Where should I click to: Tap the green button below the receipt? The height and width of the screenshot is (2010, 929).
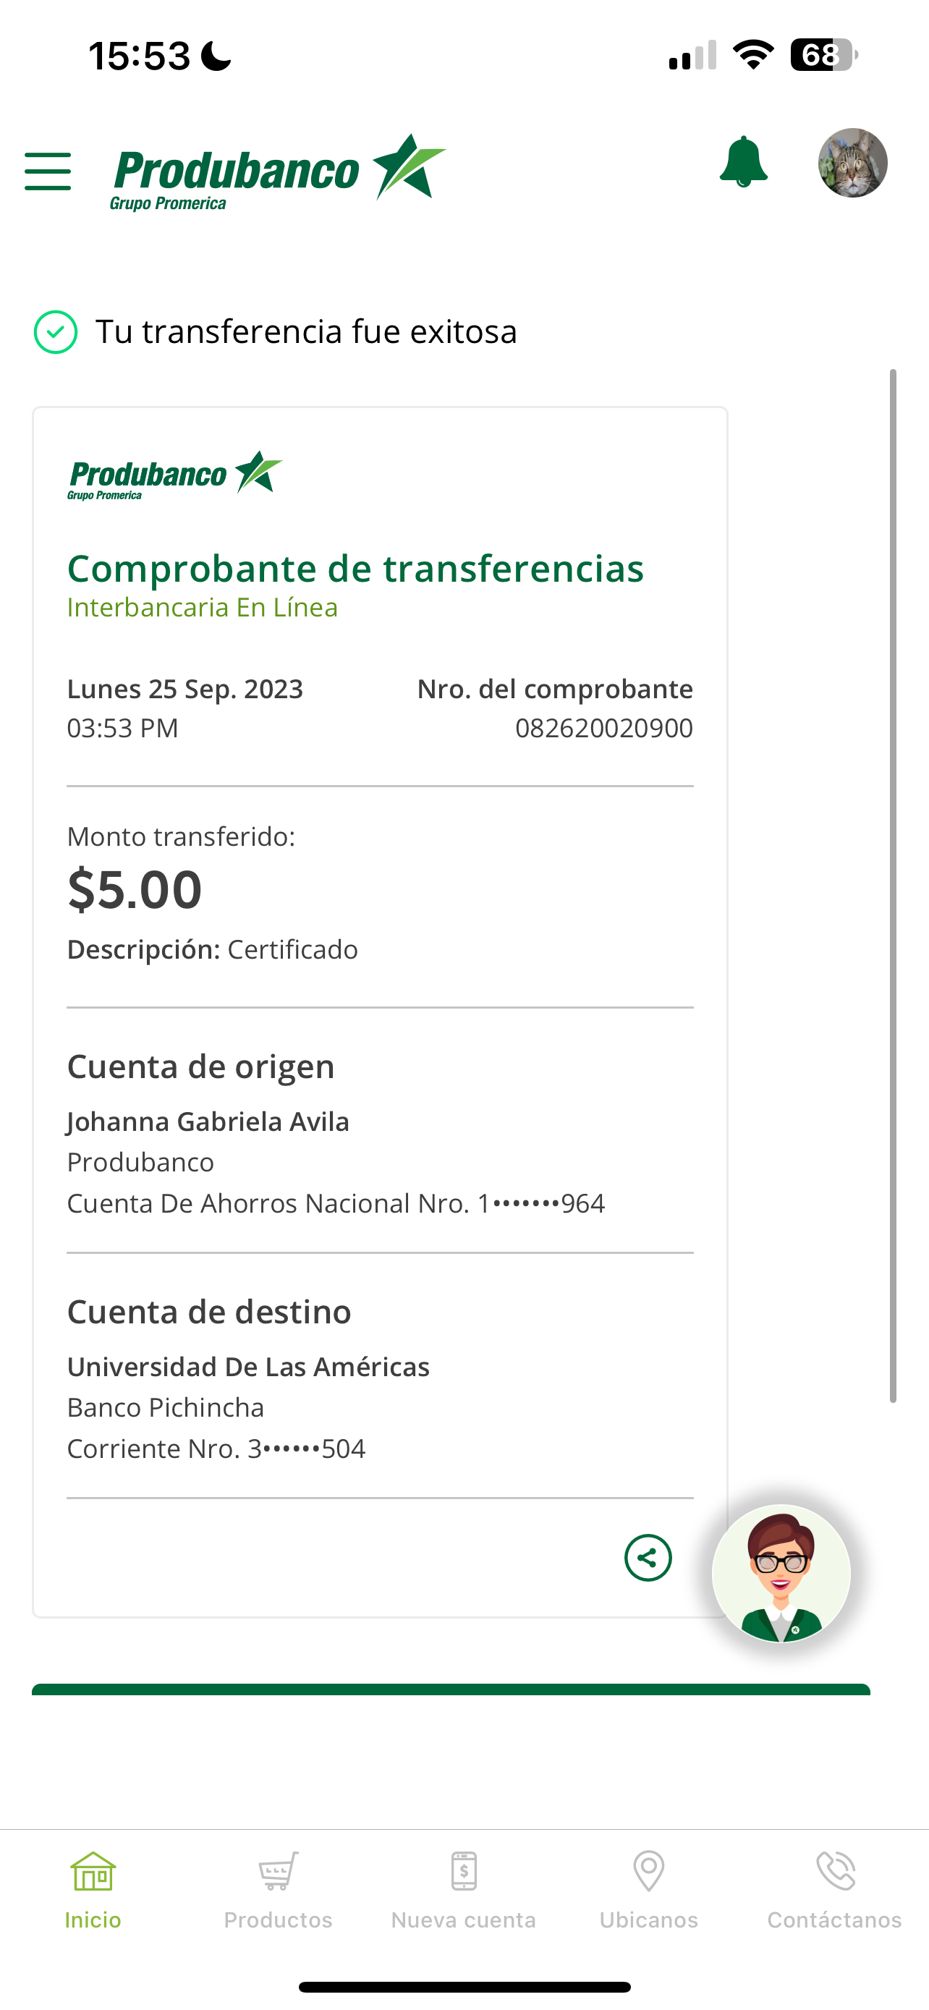click(x=451, y=1690)
